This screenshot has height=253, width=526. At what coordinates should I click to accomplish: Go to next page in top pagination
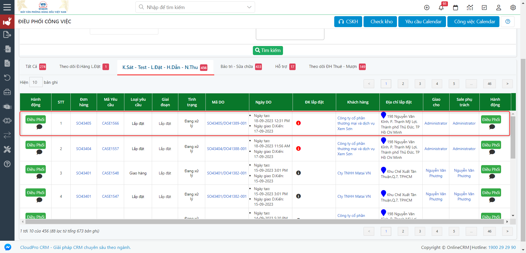(x=507, y=84)
